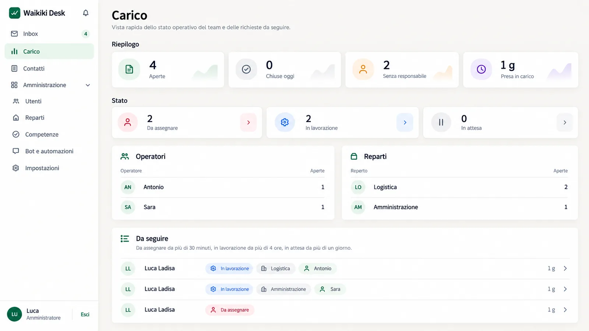Image resolution: width=589 pixels, height=331 pixels.
Task: Click the In attesa pause icon
Action: pyautogui.click(x=441, y=122)
